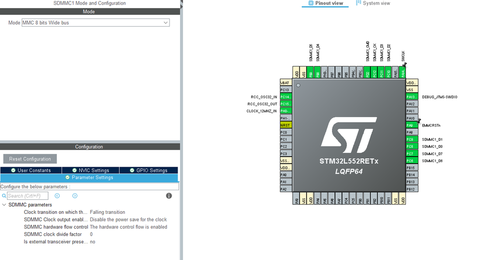Click the PC8 pin for SDMMC1_D0
Image resolution: width=501 pixels, height=260 pixels.
[412, 147]
